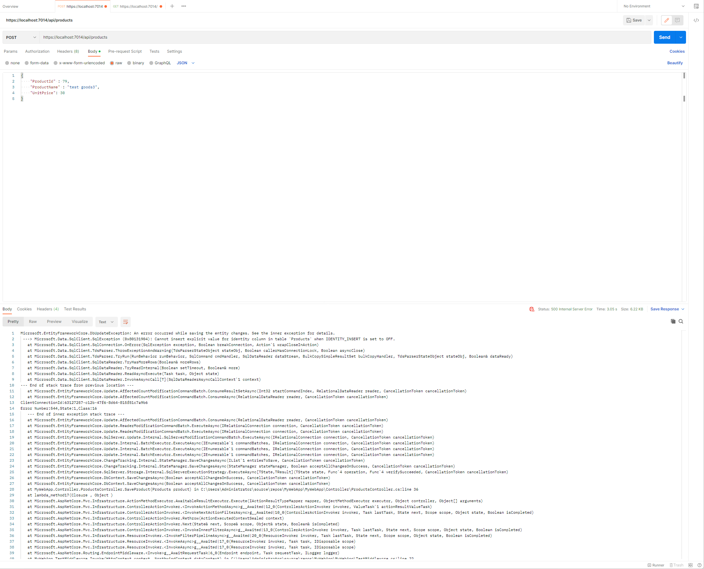
Task: Select the form-data radio button
Action: point(27,63)
